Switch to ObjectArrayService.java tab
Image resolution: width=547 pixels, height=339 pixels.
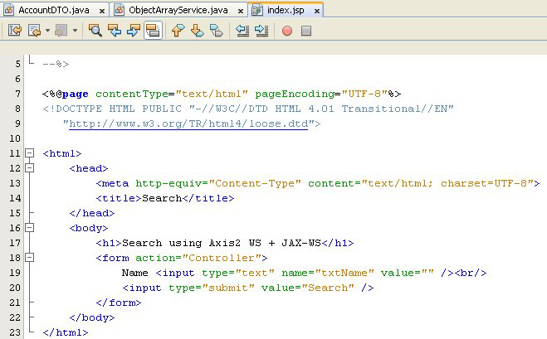[x=178, y=10]
